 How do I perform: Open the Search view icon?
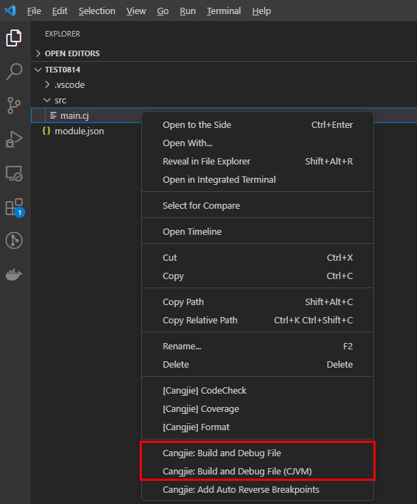14,72
